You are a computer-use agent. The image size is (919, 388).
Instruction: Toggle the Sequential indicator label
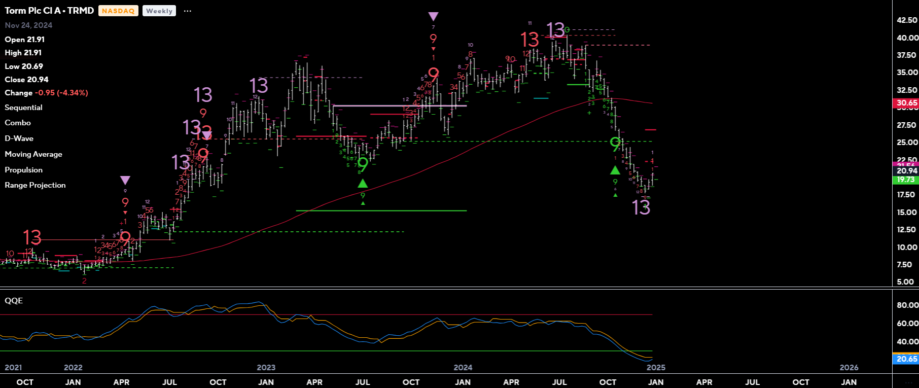pyautogui.click(x=23, y=108)
